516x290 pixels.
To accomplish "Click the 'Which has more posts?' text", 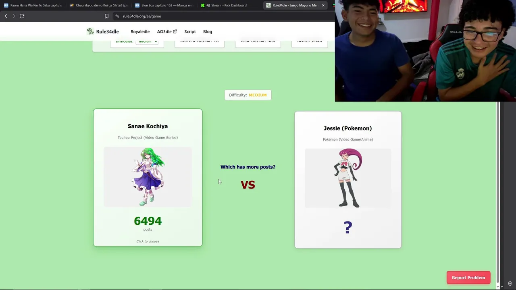I will tap(248, 167).
